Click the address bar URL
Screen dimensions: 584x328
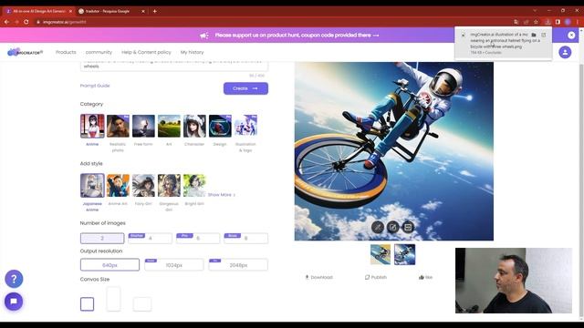[64, 22]
